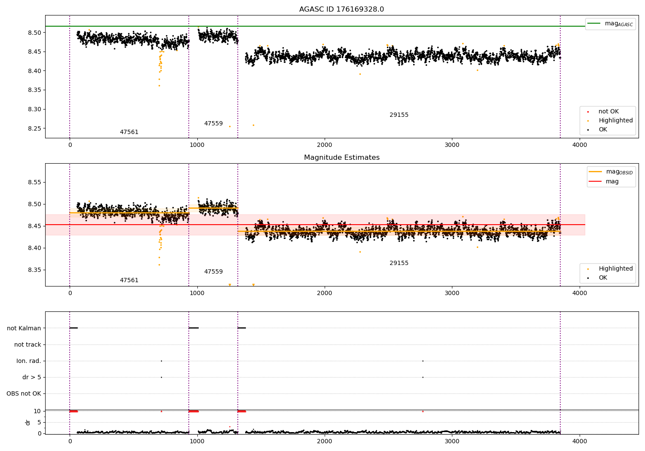Click the 'not Kalman' markers starting at x 930

point(193,328)
